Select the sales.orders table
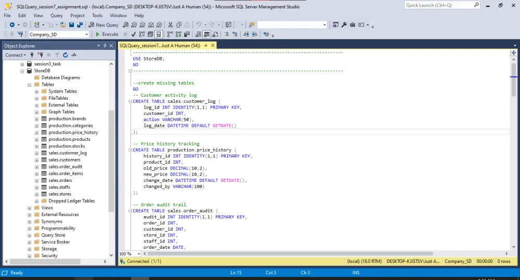The image size is (520, 280). [x=60, y=181]
